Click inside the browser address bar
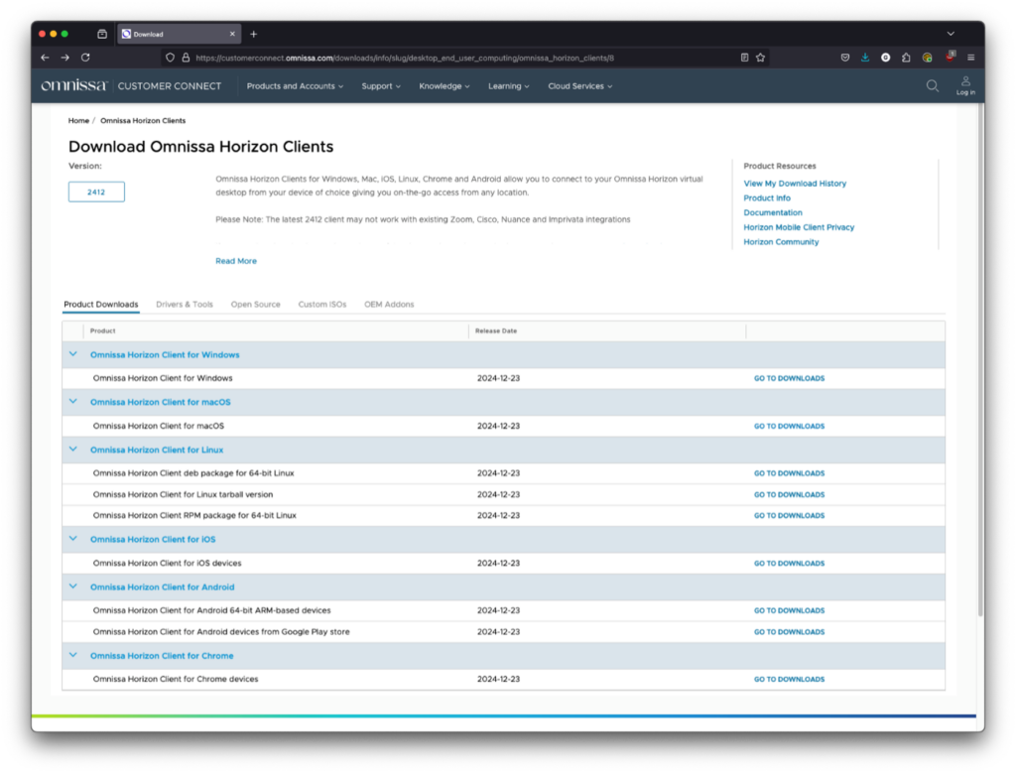1016x775 pixels. tap(446, 57)
